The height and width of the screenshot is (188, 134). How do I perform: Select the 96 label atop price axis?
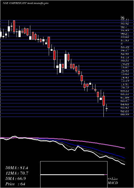click(123, 18)
